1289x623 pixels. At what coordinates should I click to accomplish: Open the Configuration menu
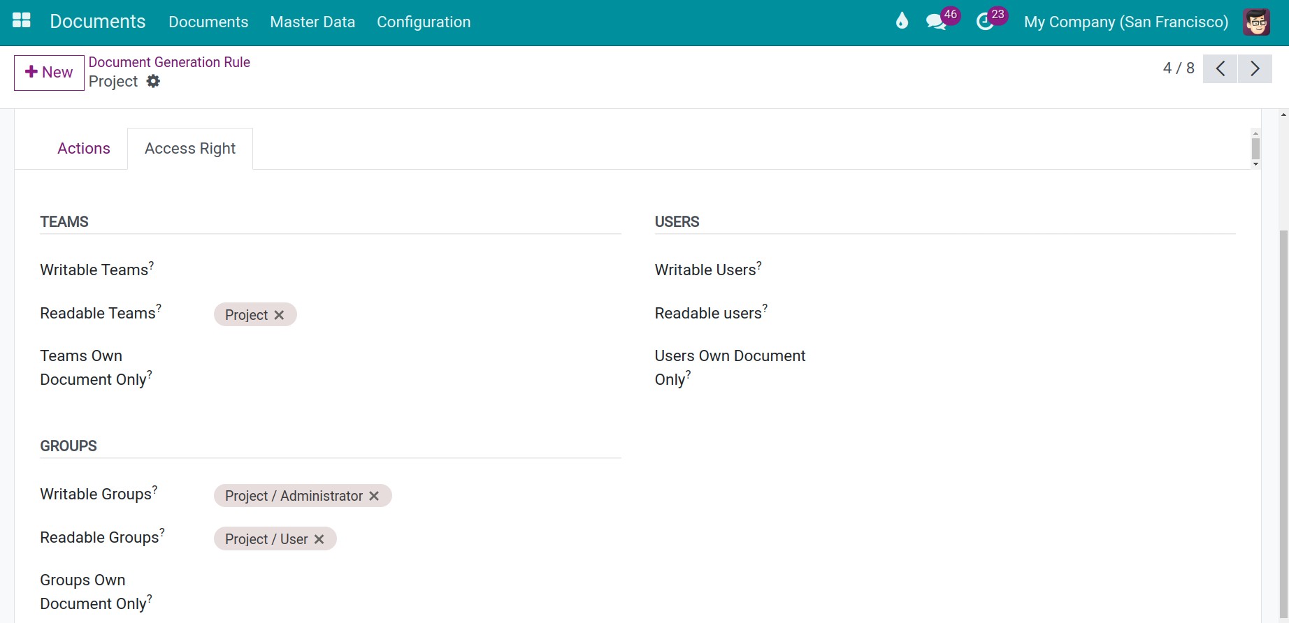(424, 22)
